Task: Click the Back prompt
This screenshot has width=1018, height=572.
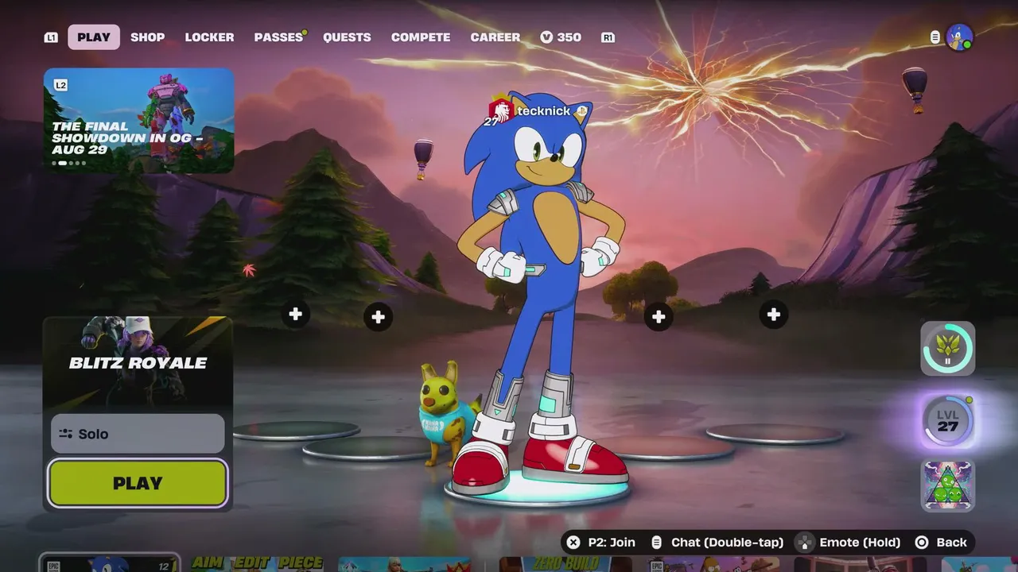Action: click(951, 543)
